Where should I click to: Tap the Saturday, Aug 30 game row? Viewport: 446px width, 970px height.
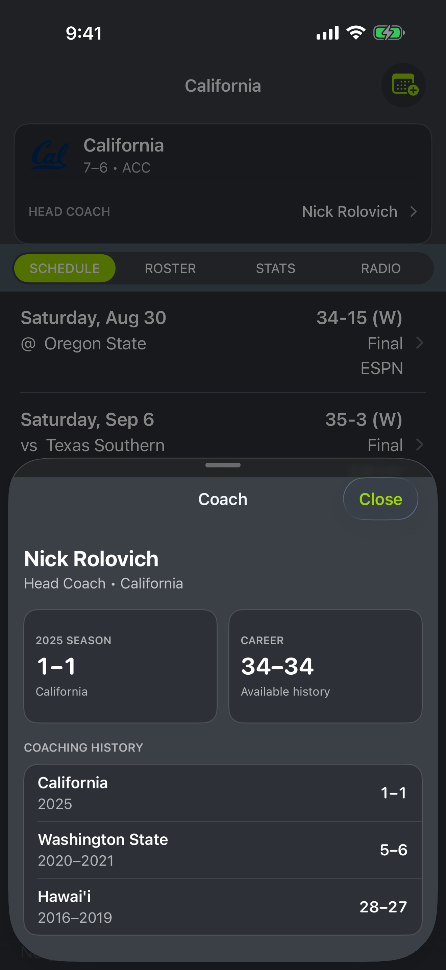tap(223, 342)
